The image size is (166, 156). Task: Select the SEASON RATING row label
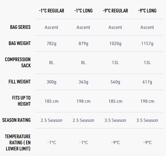(x=16, y=120)
